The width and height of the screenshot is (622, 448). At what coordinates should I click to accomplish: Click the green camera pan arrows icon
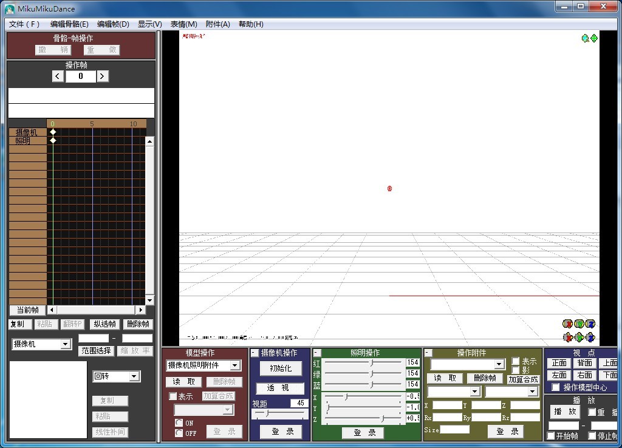pos(594,38)
